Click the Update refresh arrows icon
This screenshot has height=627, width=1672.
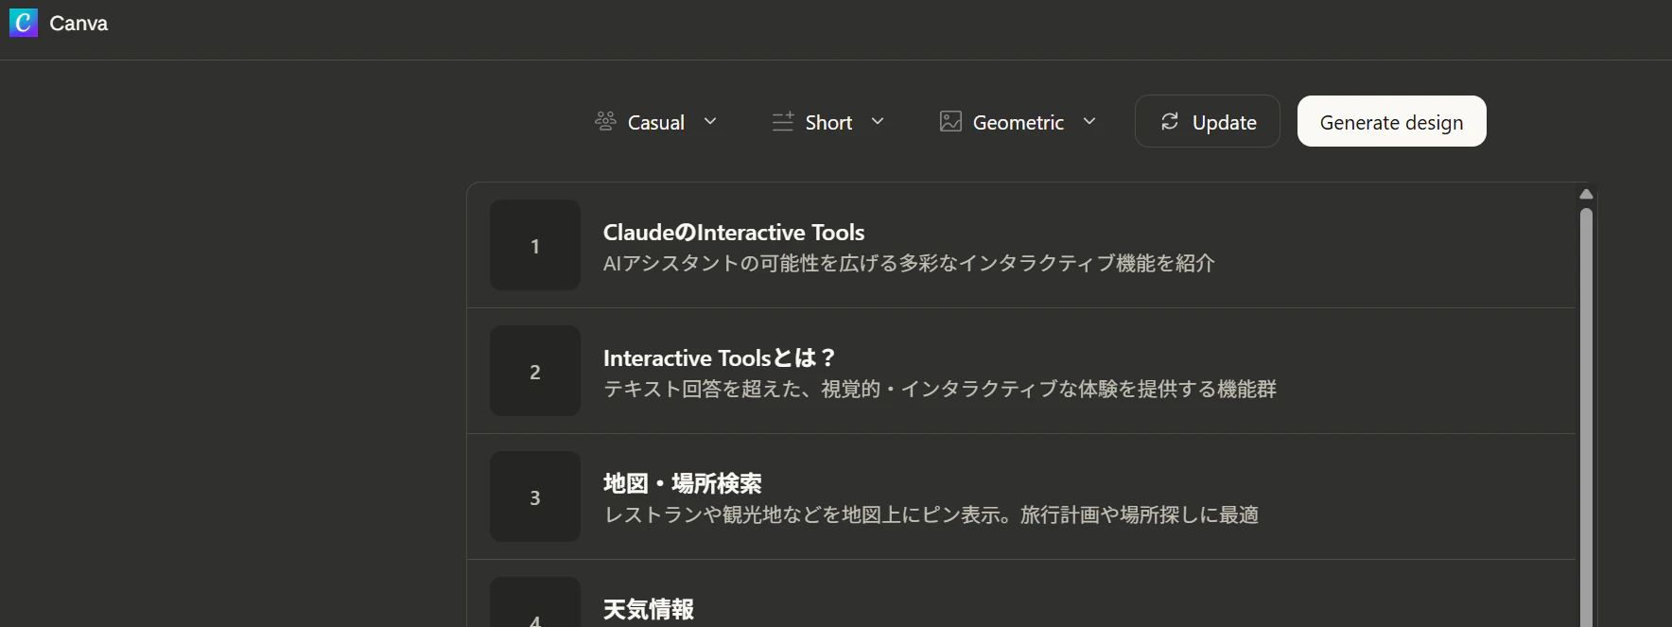(x=1170, y=121)
